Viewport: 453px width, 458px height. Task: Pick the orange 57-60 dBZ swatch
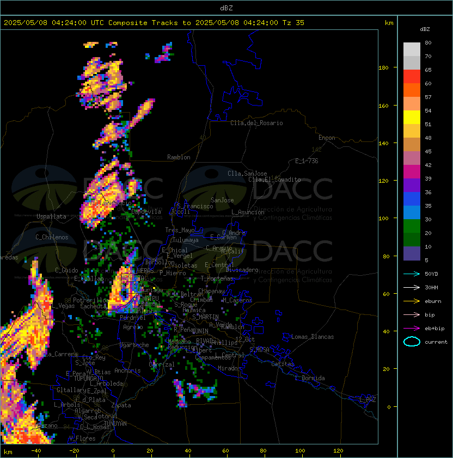coord(412,90)
